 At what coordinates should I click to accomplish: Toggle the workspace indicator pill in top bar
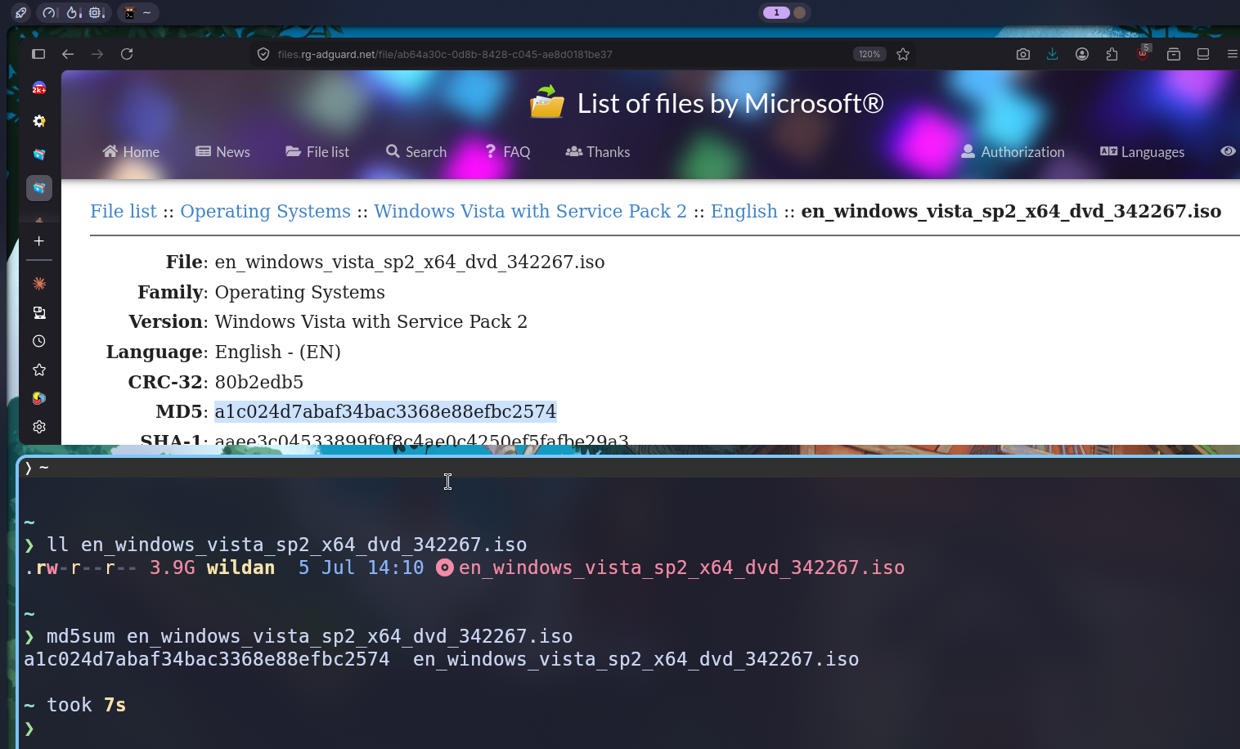[x=784, y=12]
